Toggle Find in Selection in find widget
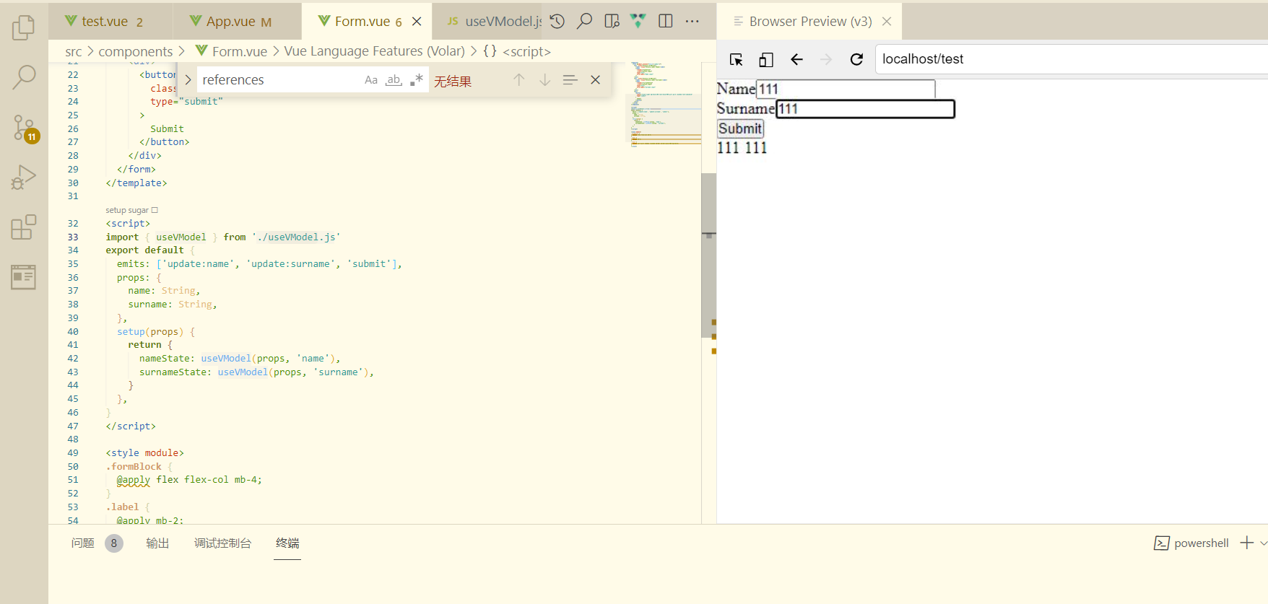This screenshot has height=604, width=1268. point(570,80)
